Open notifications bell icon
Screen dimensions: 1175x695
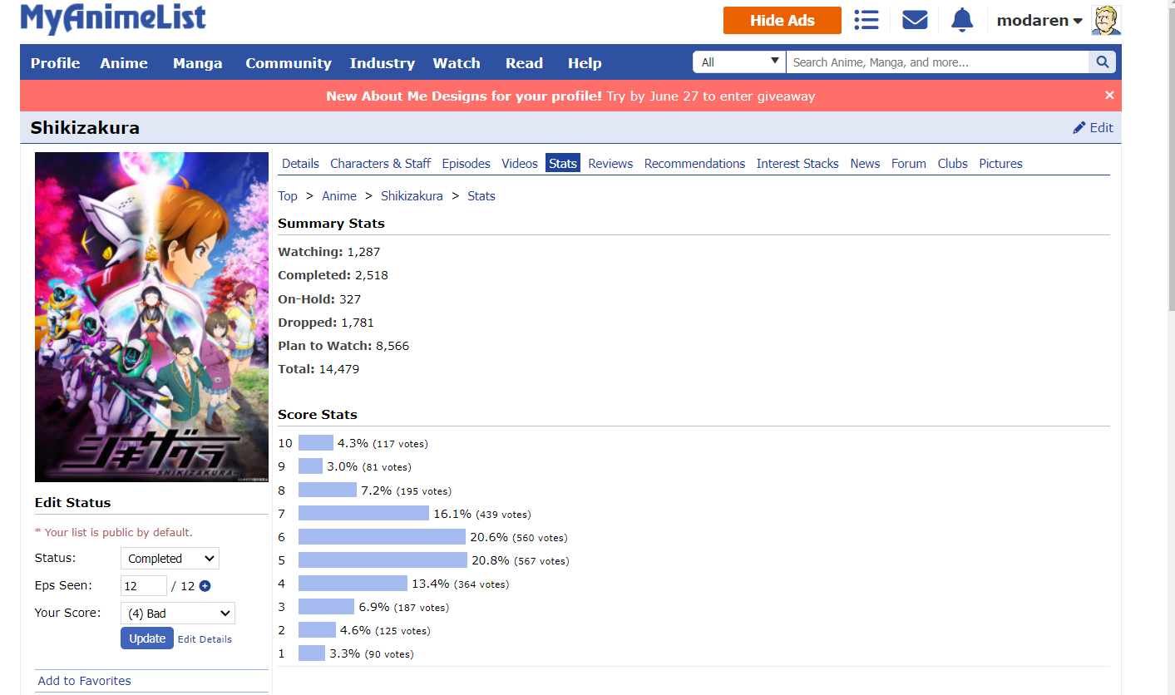coord(962,20)
